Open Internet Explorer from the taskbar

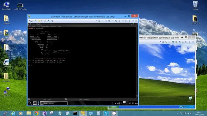(x=13, y=113)
